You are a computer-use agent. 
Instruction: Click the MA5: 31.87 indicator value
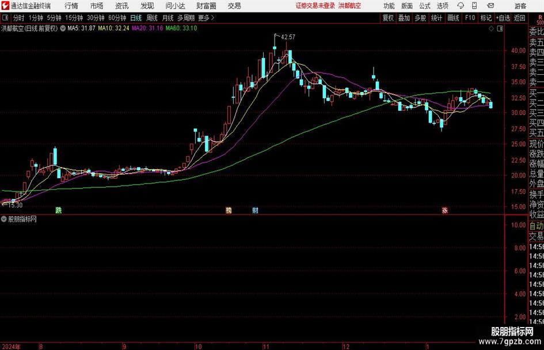[81, 28]
